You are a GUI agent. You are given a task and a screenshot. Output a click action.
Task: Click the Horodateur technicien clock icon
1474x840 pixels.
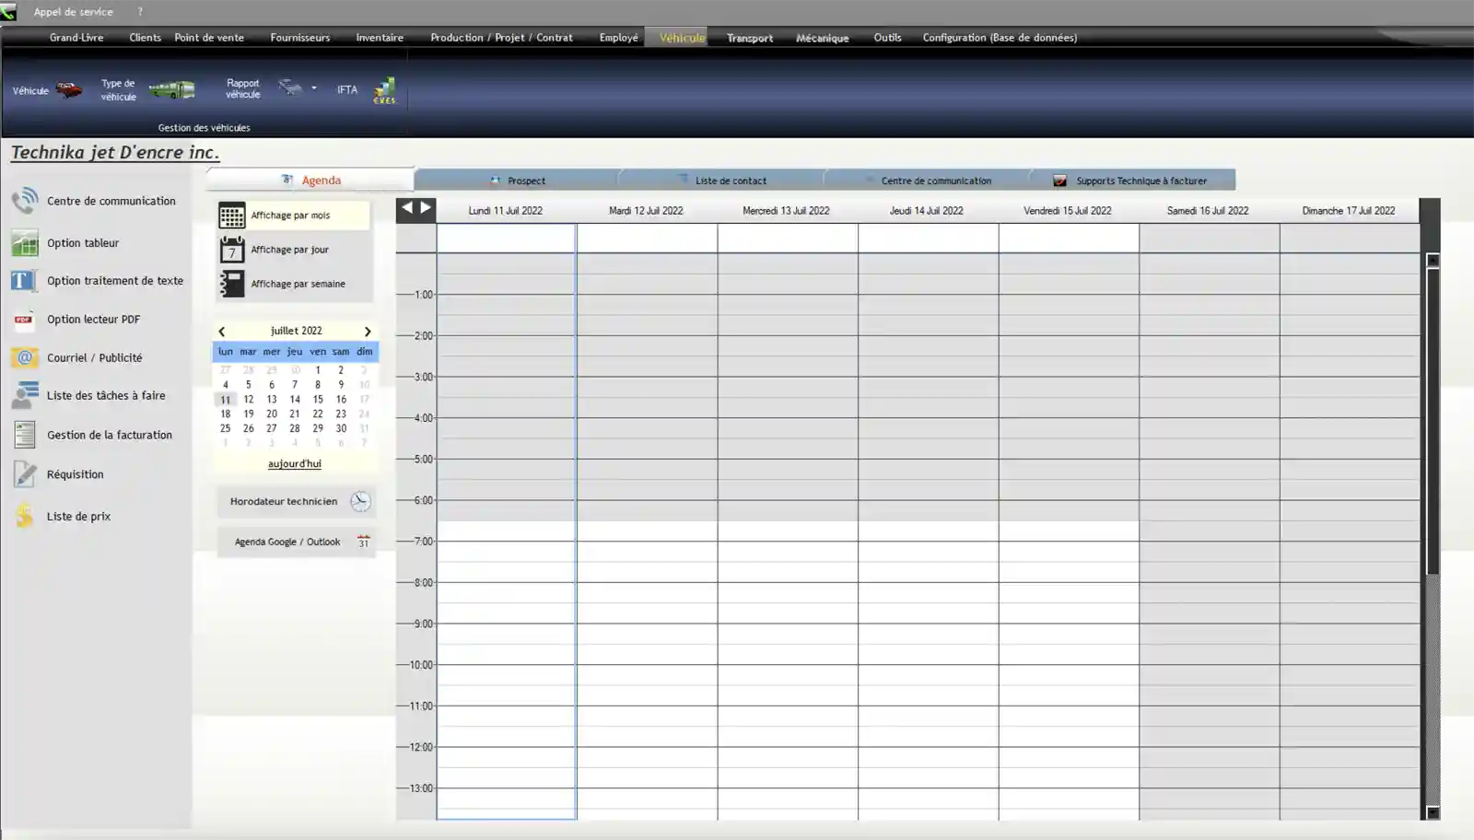pos(360,502)
